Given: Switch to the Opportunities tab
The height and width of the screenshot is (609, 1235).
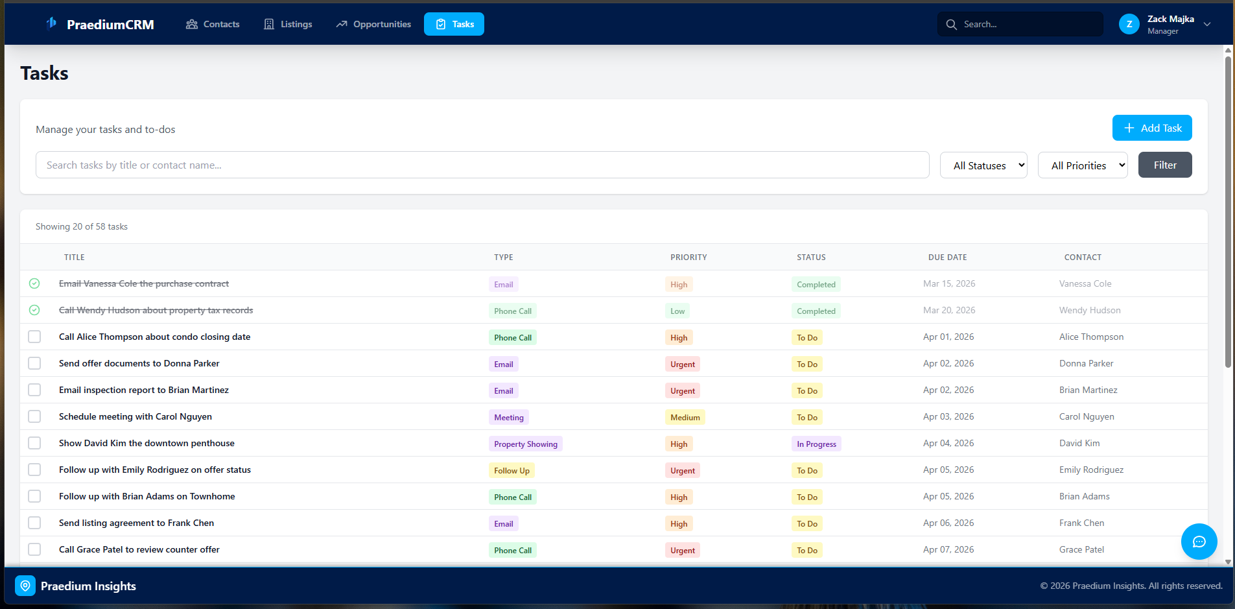Looking at the screenshot, I should click(373, 24).
